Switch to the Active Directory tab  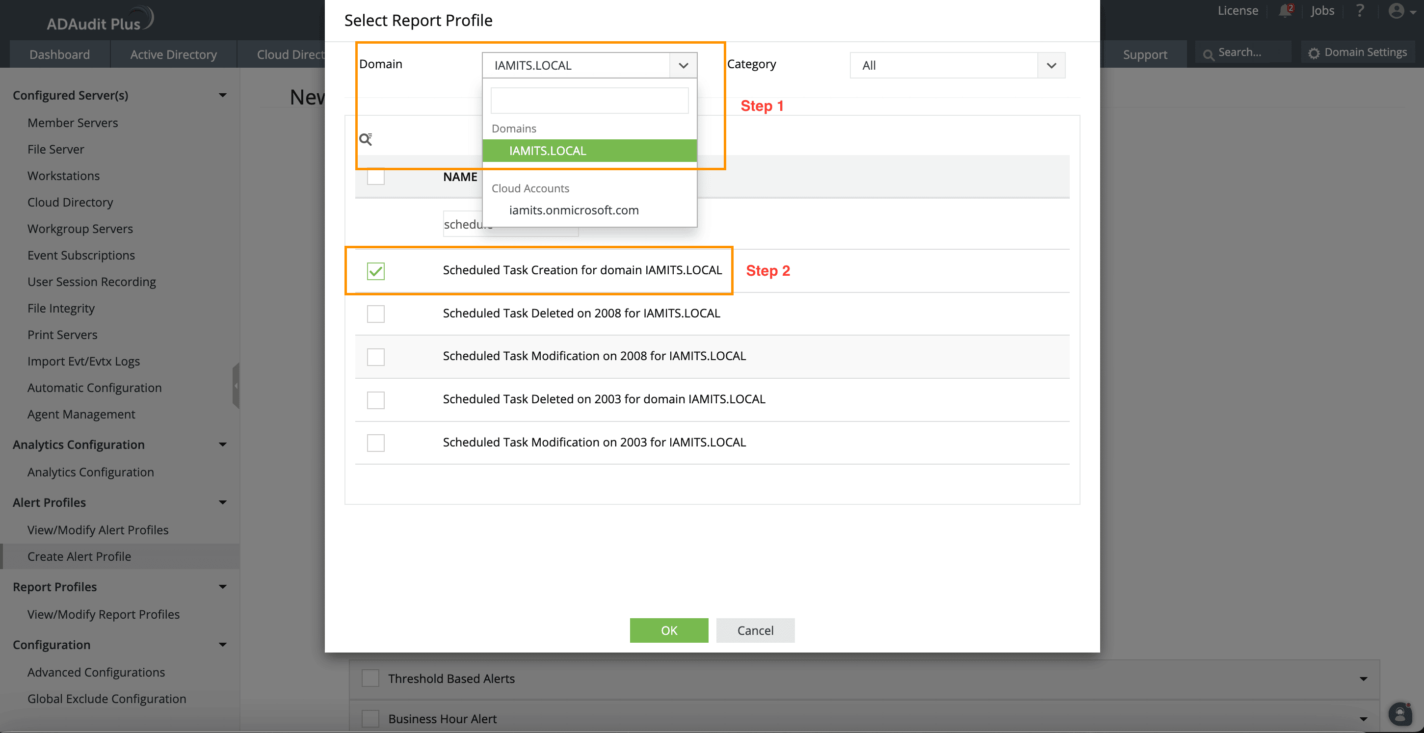click(x=174, y=54)
